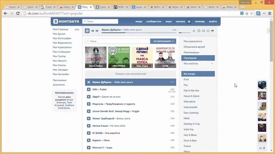Switch to the ROM browser tab
The width and height of the screenshot is (275, 154).
(121, 7)
